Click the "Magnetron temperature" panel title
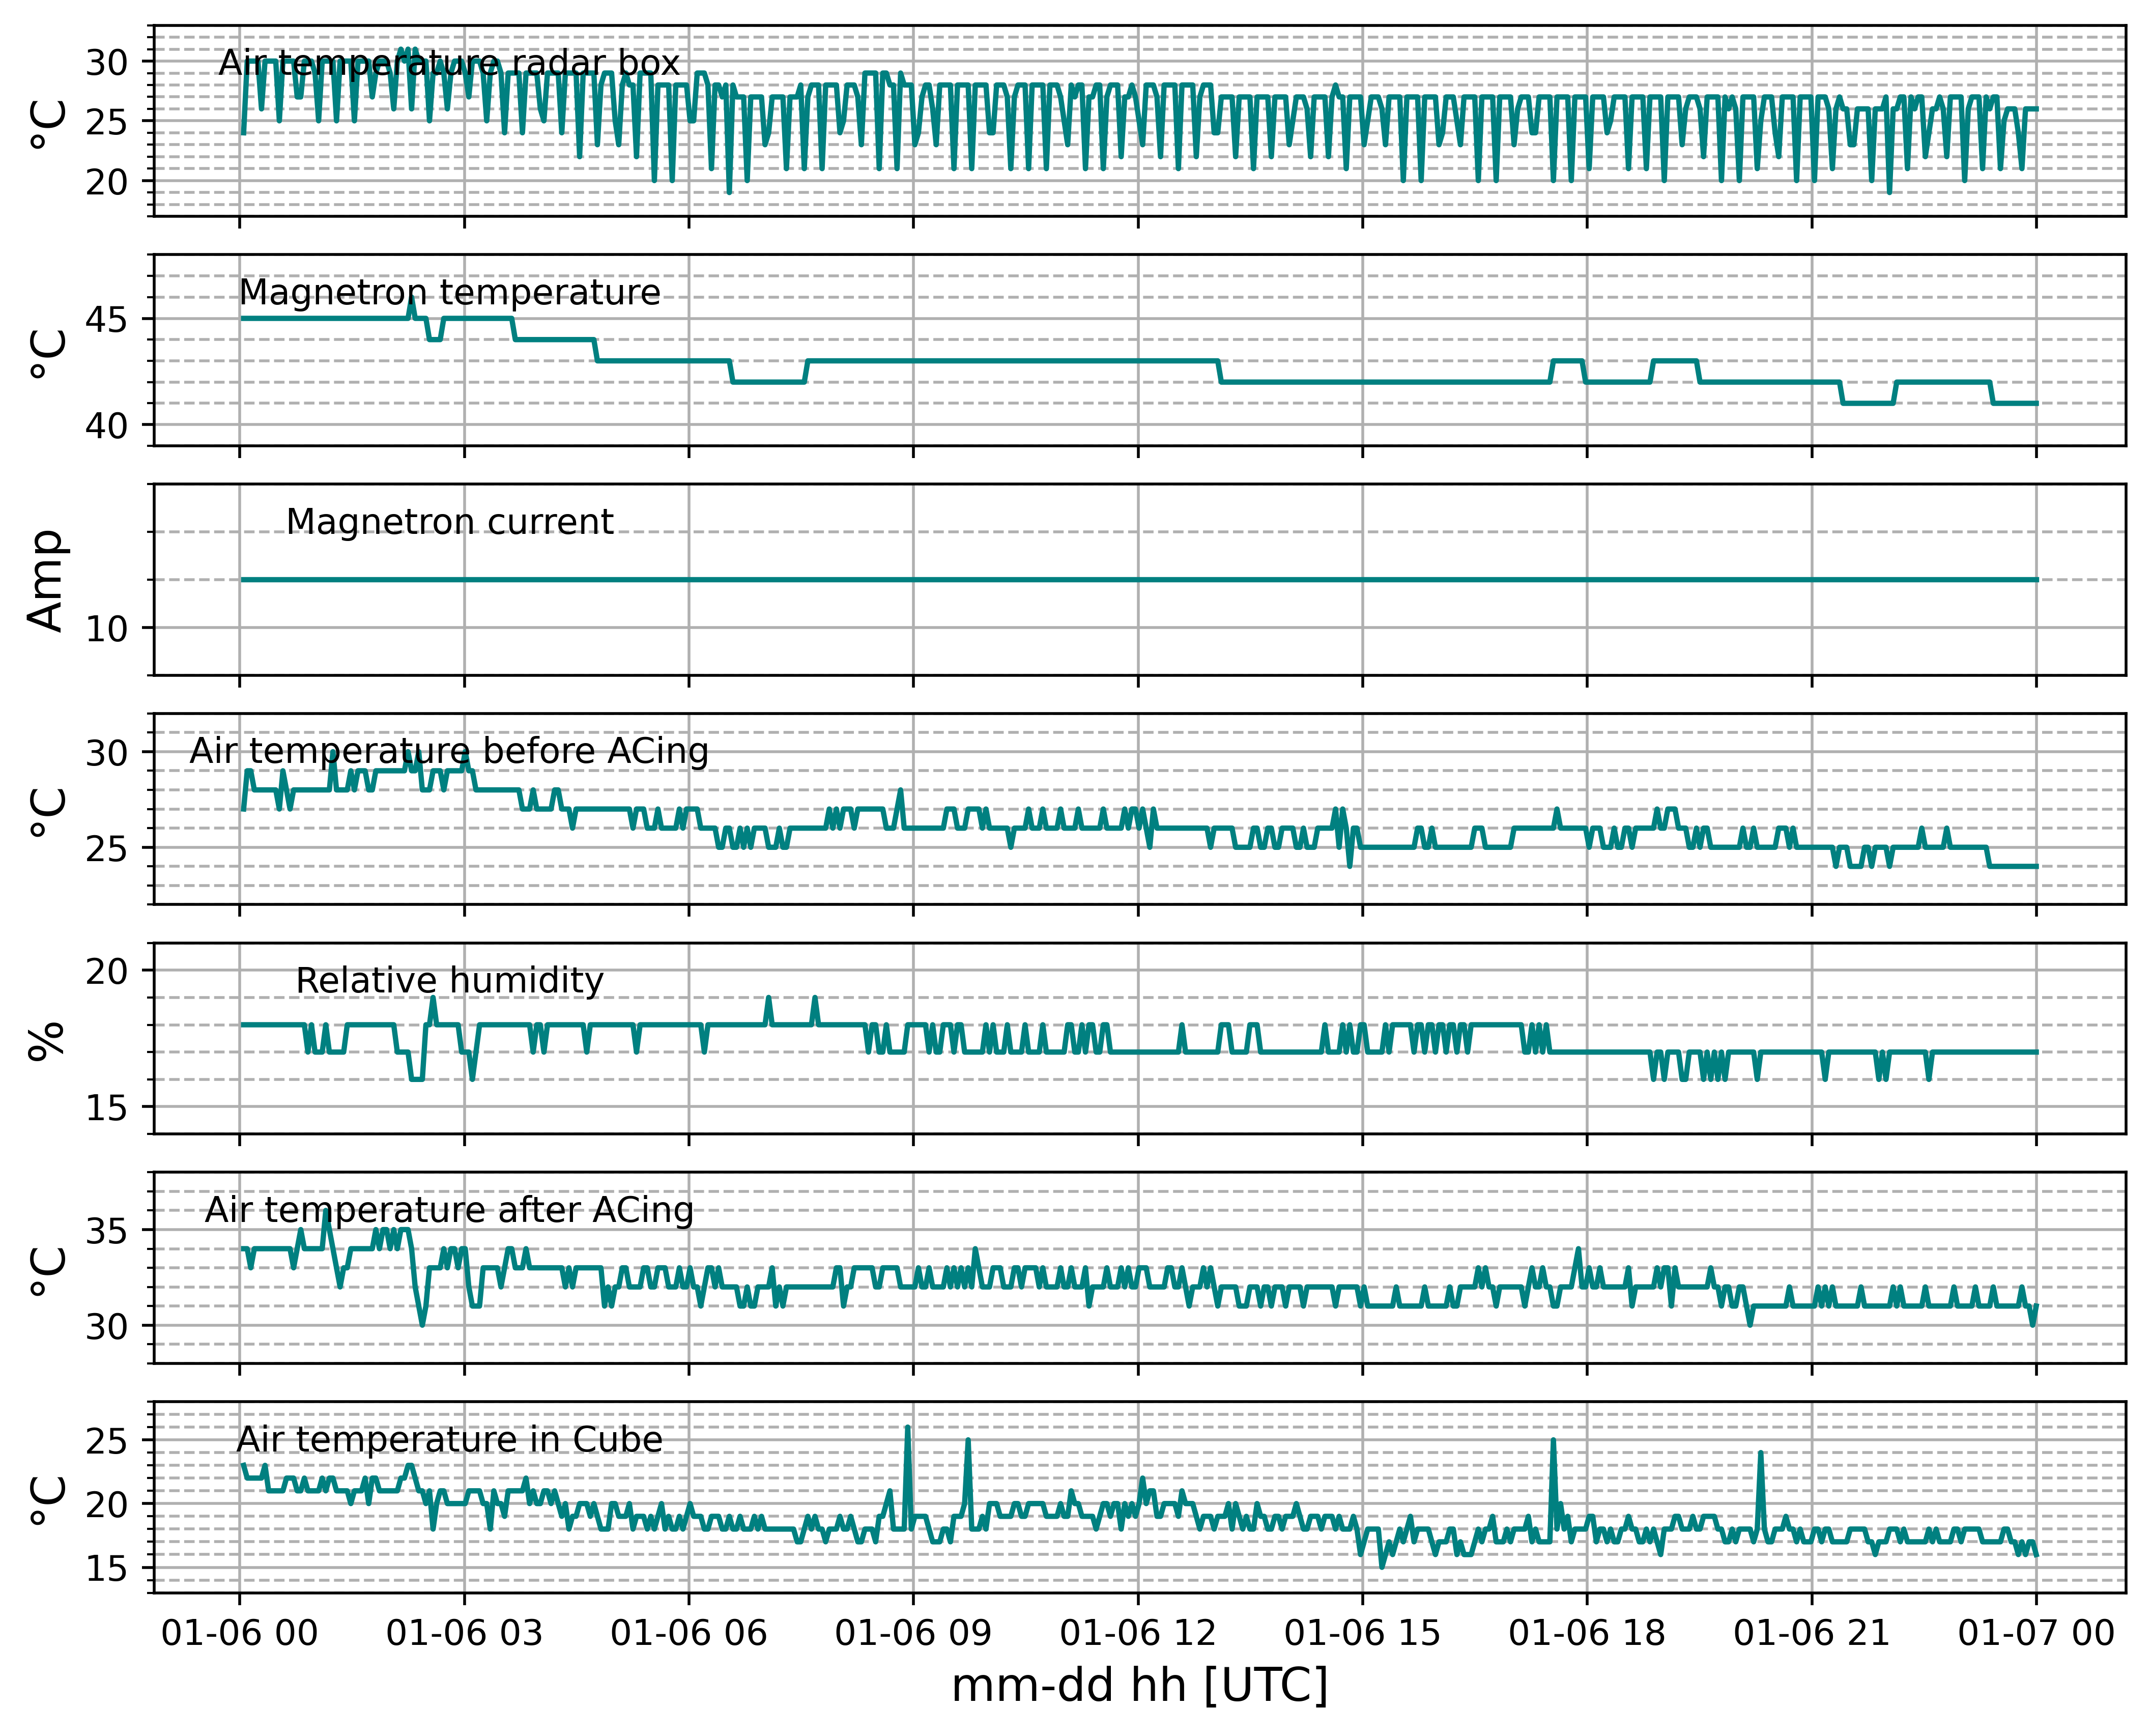This screenshot has height=1736, width=2151. coord(449,292)
